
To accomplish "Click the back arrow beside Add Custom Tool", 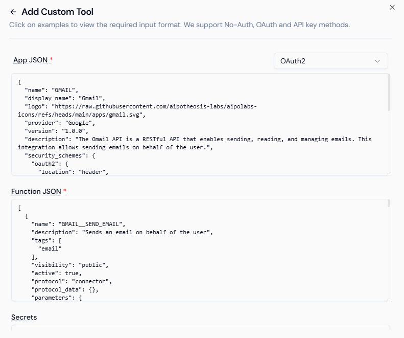I will click(13, 12).
